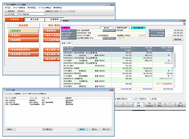Enable the startup timer program checkbox

[x=6, y=94]
